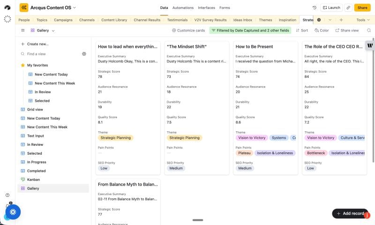
Task: Open the Color options
Action: [322, 30]
